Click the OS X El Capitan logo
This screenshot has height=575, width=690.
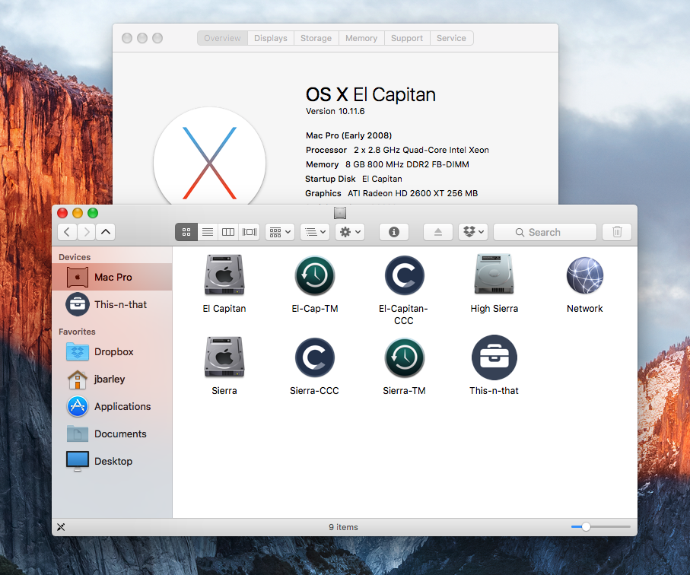(x=209, y=157)
